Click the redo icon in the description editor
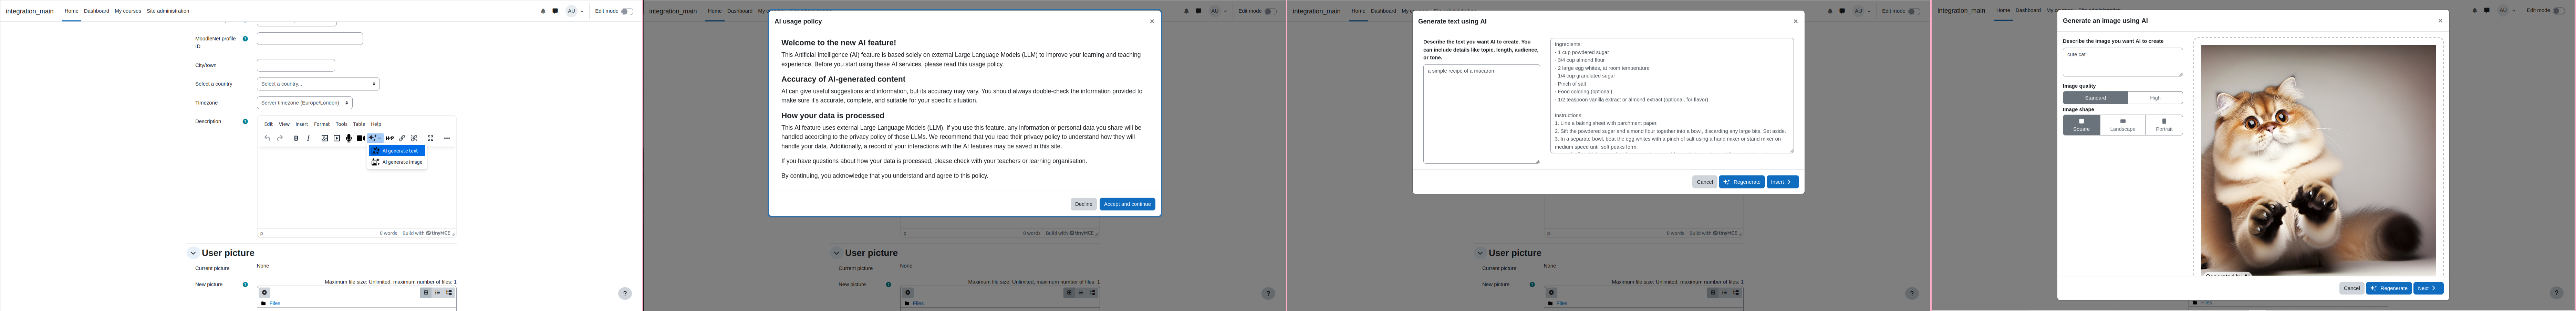 click(280, 138)
